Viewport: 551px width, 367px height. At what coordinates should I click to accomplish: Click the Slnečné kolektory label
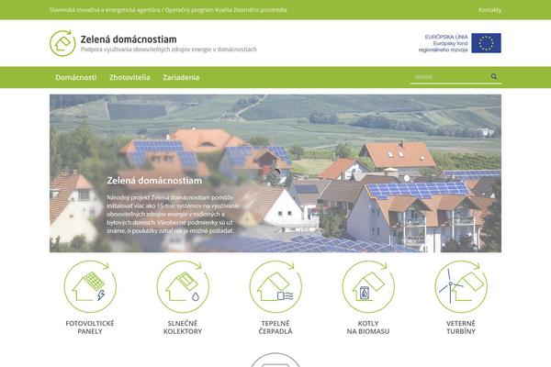coord(183,328)
